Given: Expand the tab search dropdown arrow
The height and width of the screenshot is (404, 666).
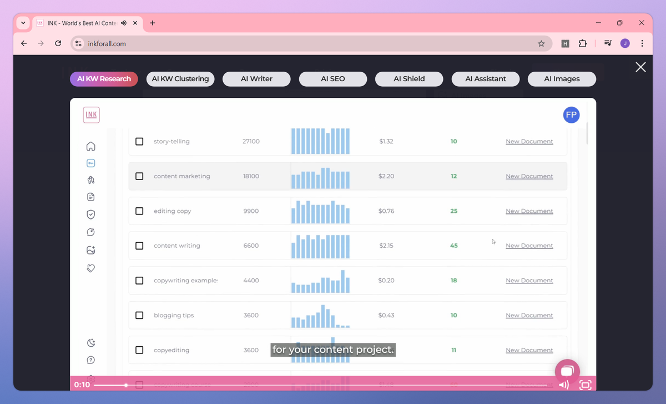Looking at the screenshot, I should click(23, 23).
